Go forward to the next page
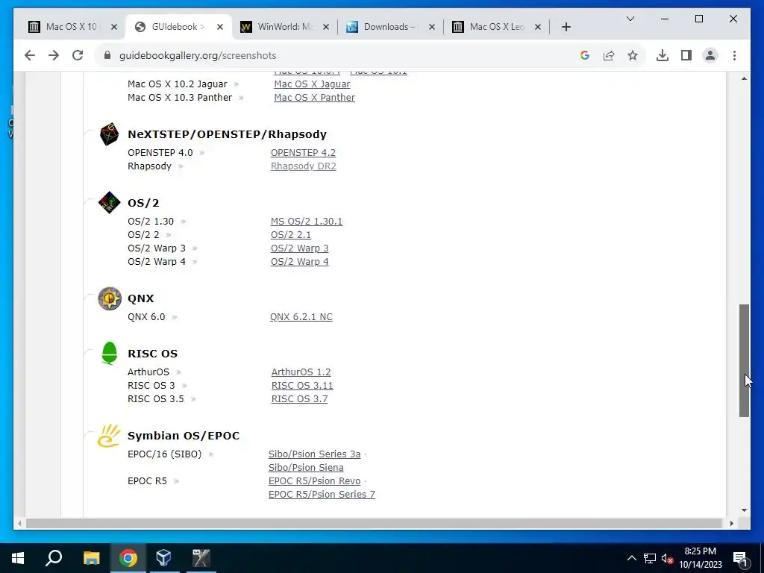Image resolution: width=764 pixels, height=573 pixels. [x=54, y=55]
